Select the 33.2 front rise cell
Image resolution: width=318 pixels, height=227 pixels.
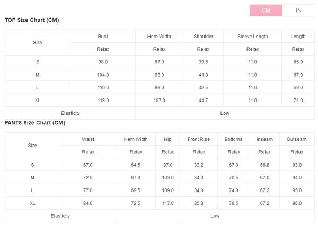click(x=199, y=165)
